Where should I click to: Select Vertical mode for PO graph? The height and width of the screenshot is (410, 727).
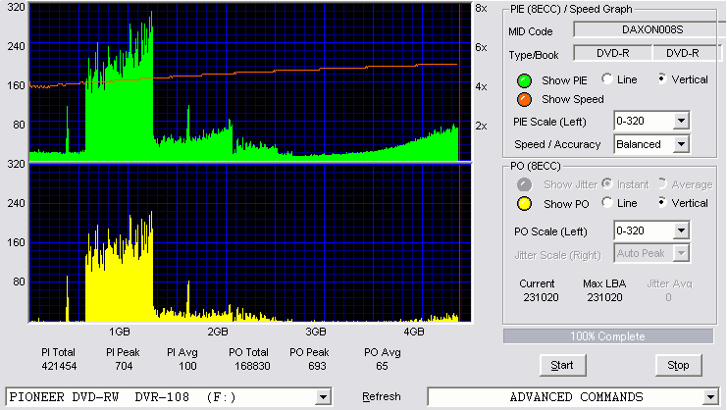coord(662,202)
